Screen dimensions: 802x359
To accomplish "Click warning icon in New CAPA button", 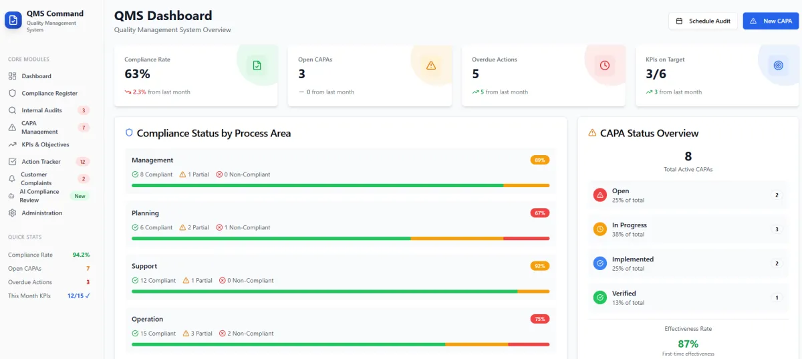I will coord(753,21).
